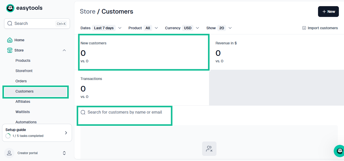This screenshot has width=344, height=161.
Task: Collapse the Store section with its chevron
Action: (64, 50)
